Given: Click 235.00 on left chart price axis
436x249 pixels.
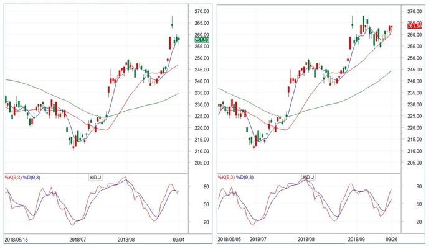Looking at the screenshot, I should coord(202,93).
